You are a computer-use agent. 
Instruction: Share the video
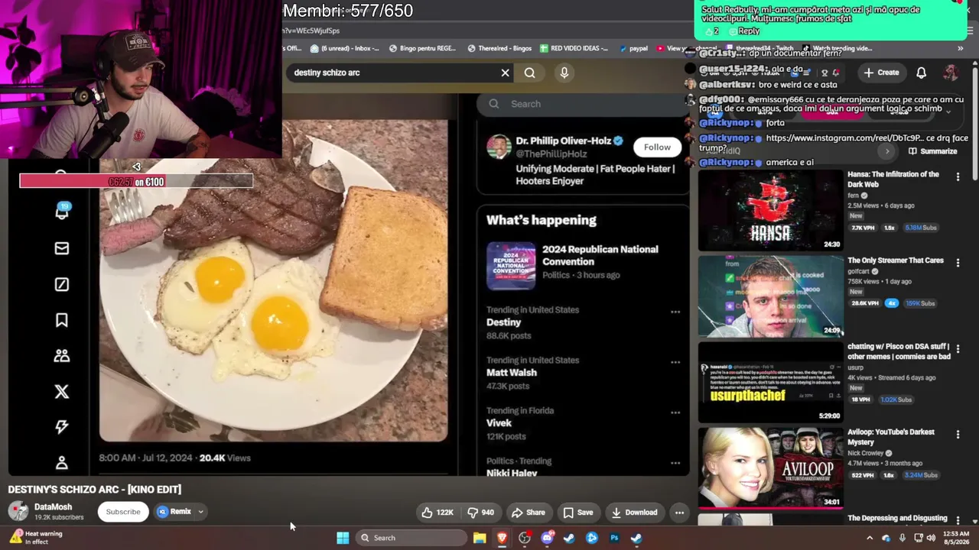point(529,513)
